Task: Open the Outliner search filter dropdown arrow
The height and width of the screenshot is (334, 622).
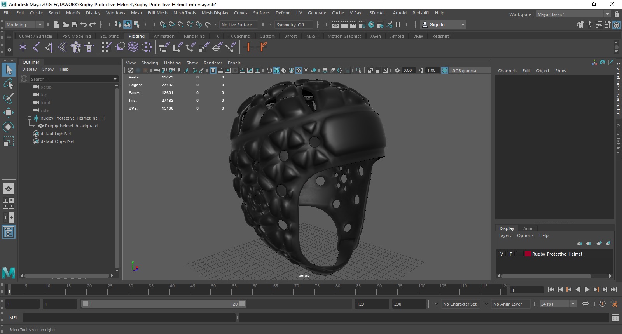Action: 115,79
